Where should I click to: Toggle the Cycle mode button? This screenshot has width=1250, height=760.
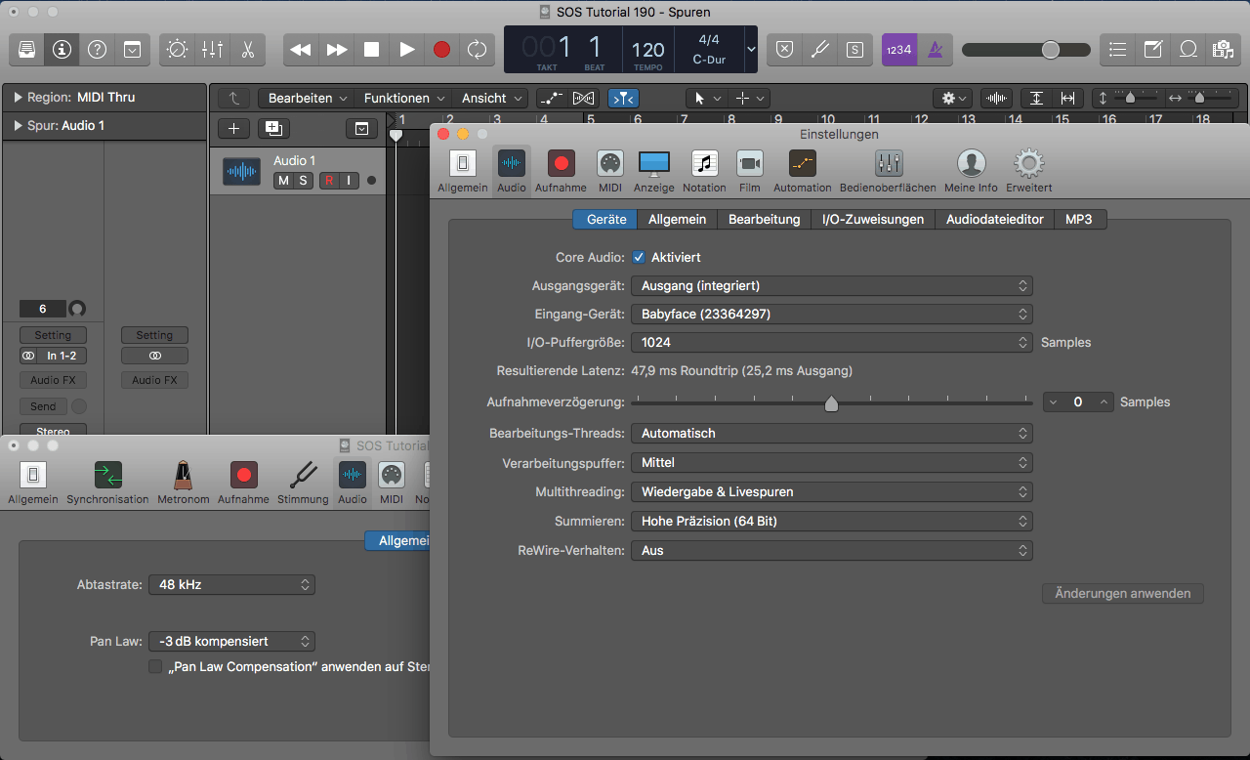tap(477, 50)
